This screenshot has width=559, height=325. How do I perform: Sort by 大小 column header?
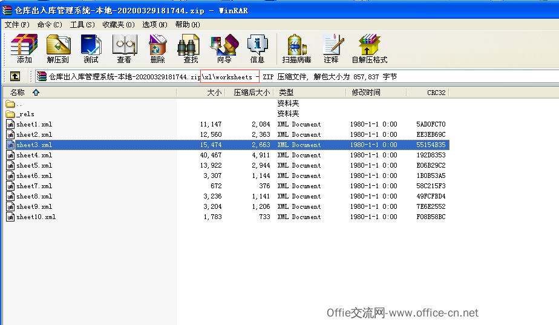tap(201, 93)
